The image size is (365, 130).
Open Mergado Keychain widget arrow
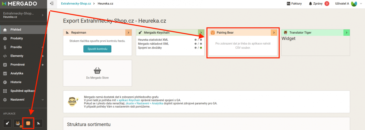(x=201, y=32)
